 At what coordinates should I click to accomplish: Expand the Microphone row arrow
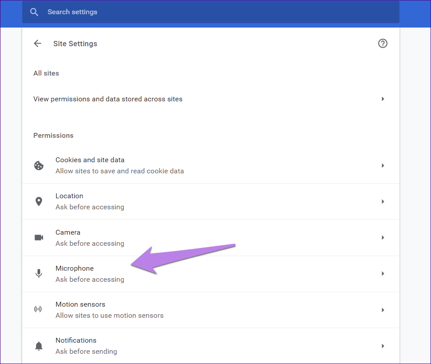point(383,274)
